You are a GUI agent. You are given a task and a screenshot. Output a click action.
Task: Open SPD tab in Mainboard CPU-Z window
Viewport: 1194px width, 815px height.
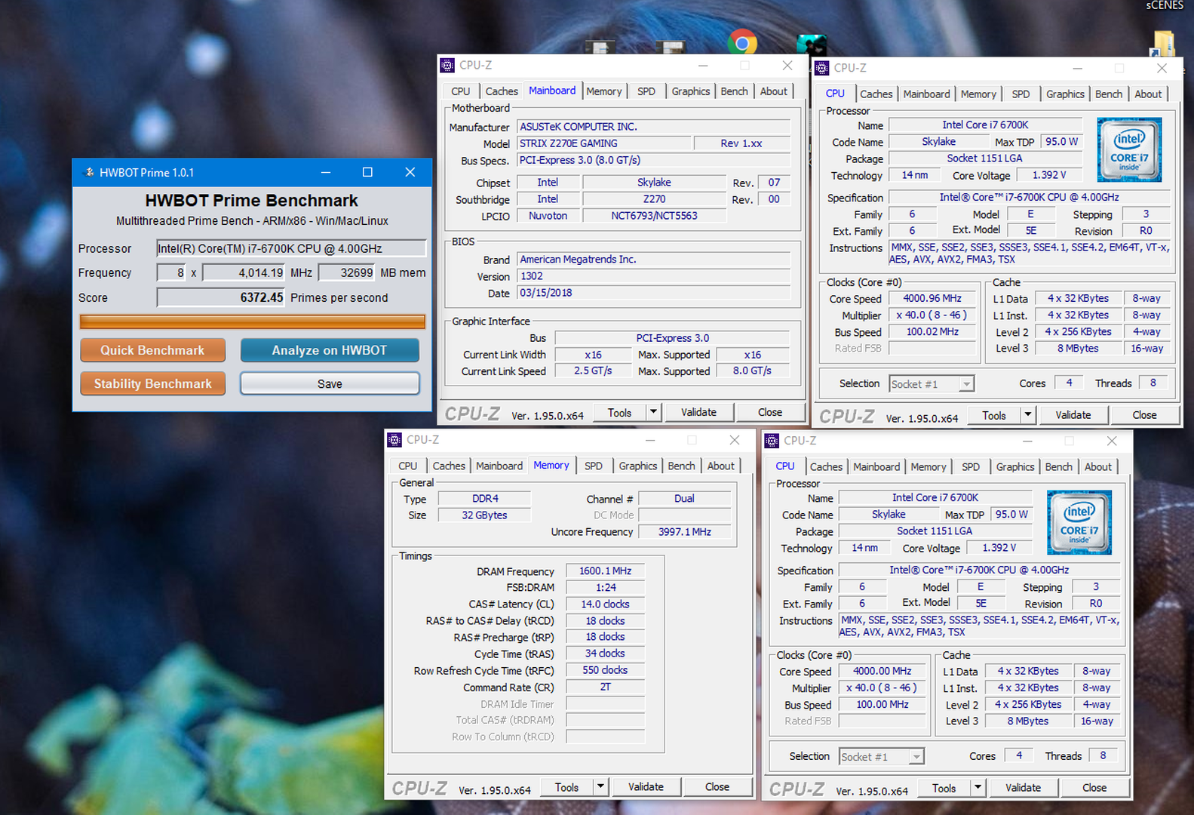(x=646, y=91)
